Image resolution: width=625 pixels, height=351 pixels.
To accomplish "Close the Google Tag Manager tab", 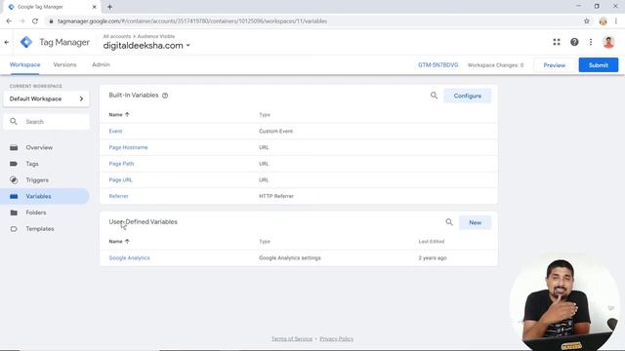I will click(95, 7).
